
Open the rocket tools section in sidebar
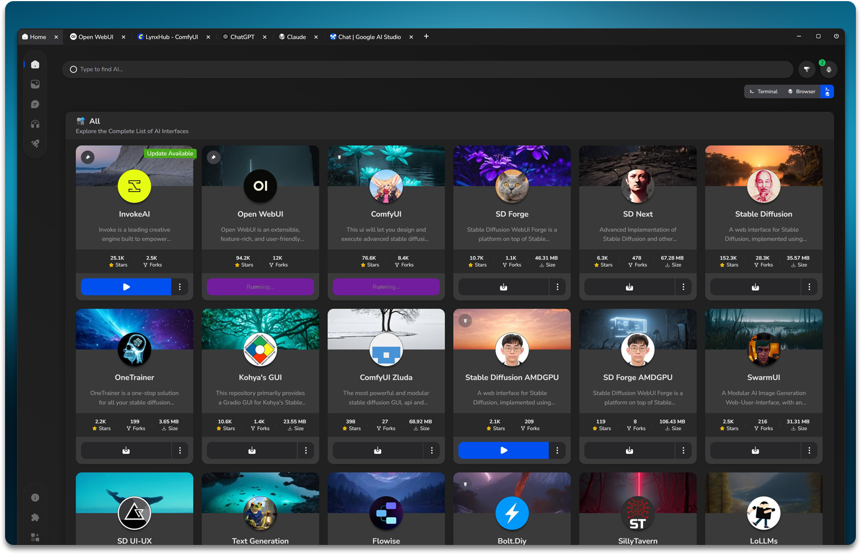coord(35,144)
